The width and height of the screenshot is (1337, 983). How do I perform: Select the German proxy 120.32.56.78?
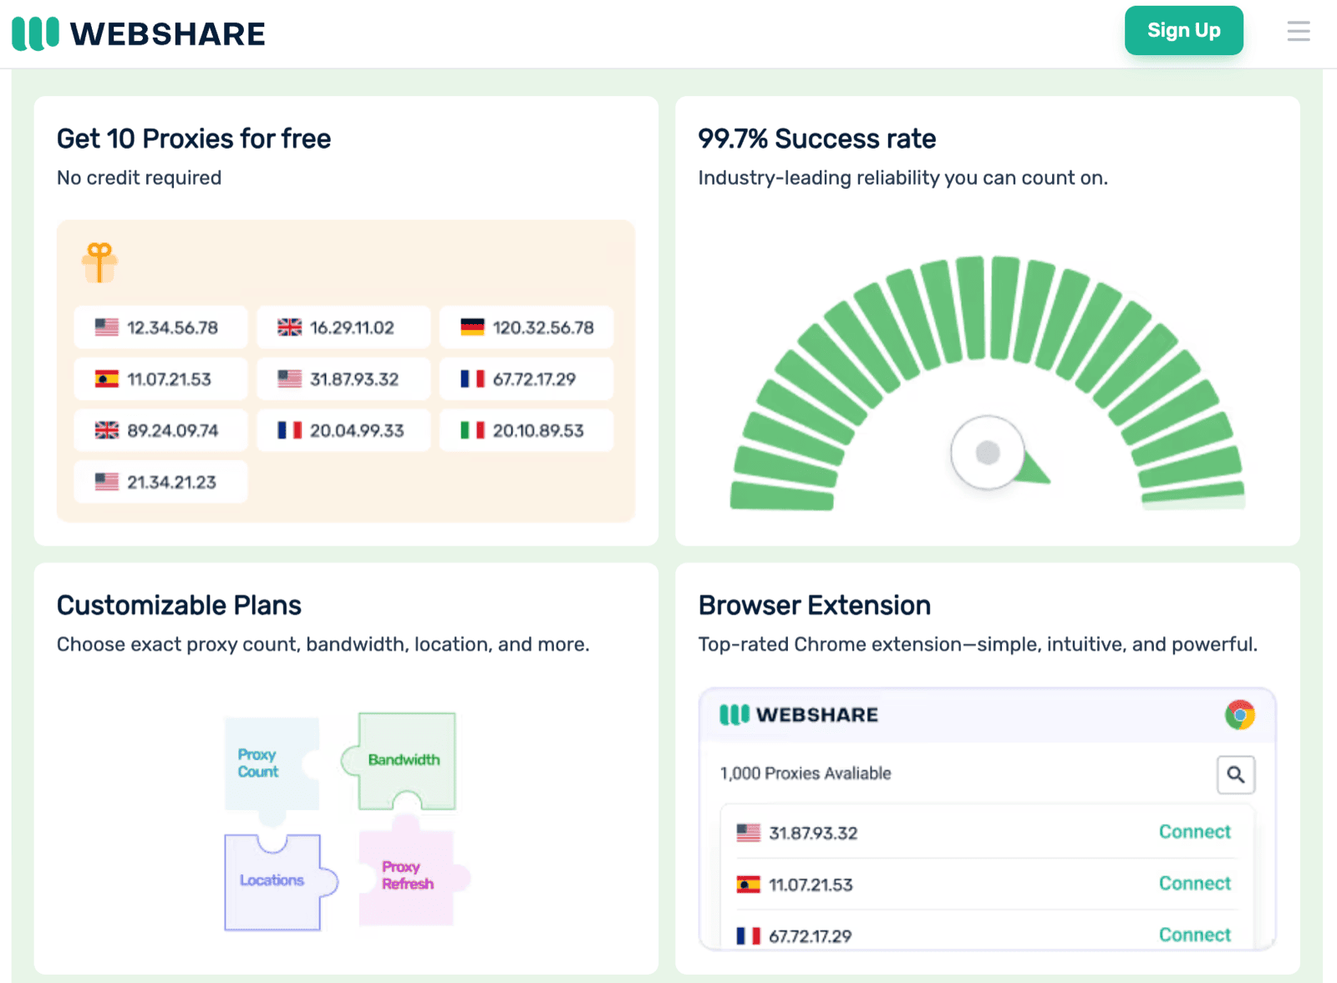526,327
